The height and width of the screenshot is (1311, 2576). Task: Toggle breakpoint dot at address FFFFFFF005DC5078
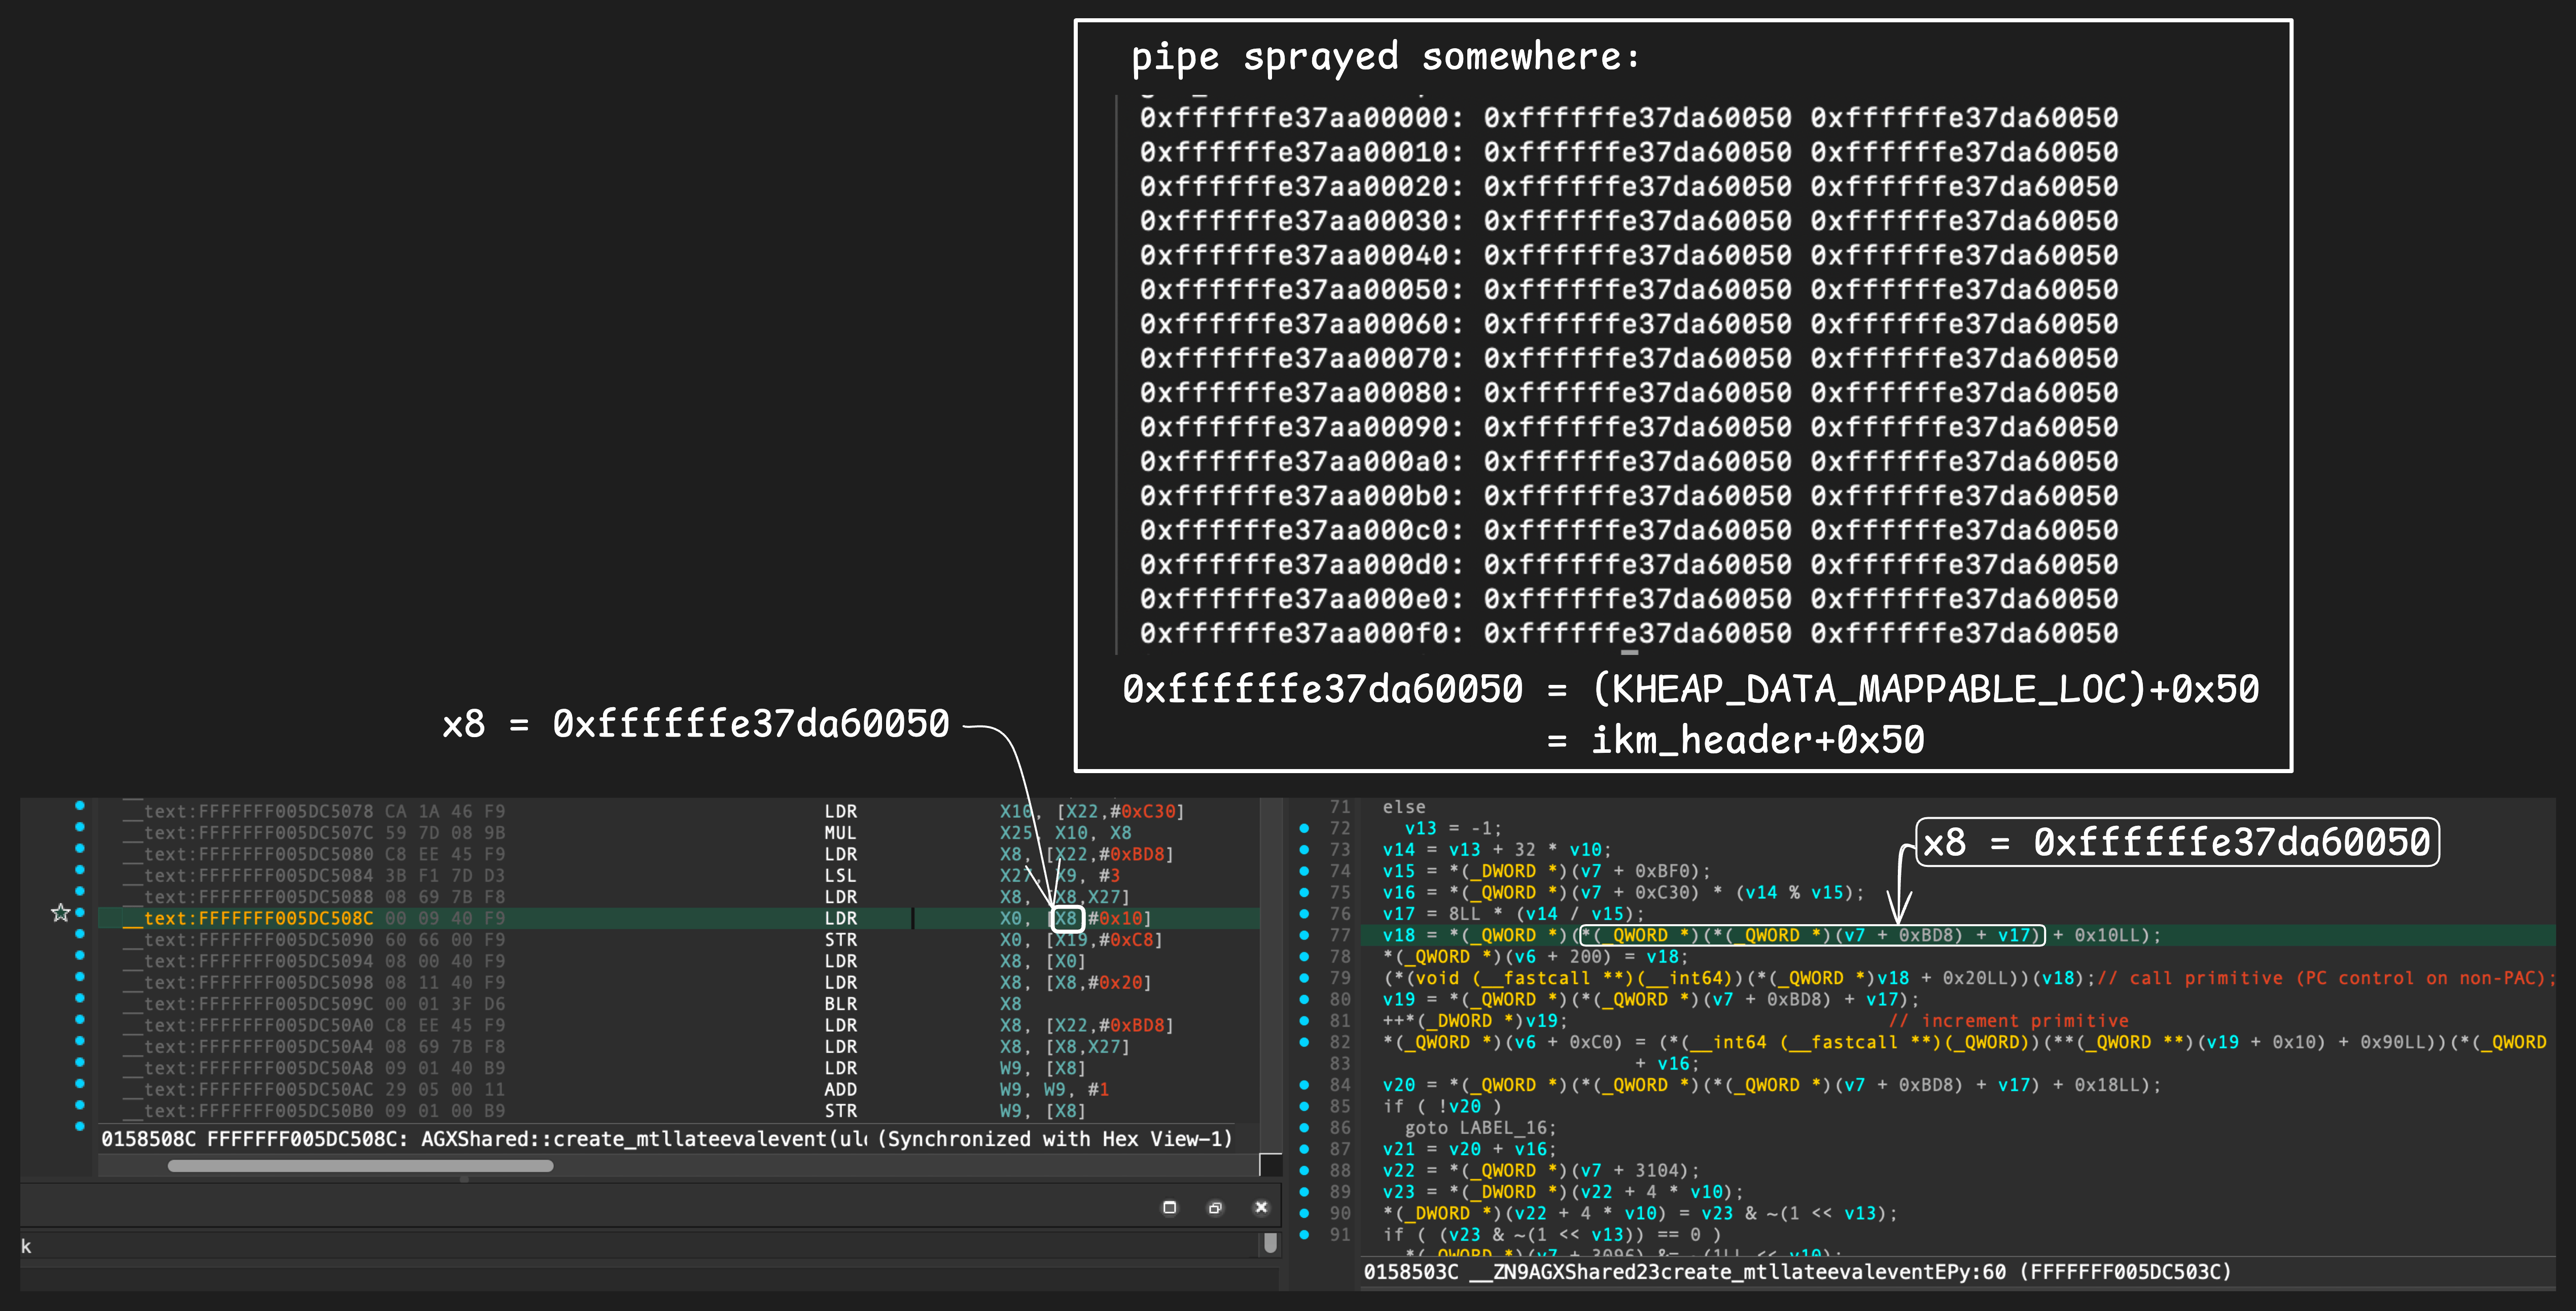tap(80, 806)
